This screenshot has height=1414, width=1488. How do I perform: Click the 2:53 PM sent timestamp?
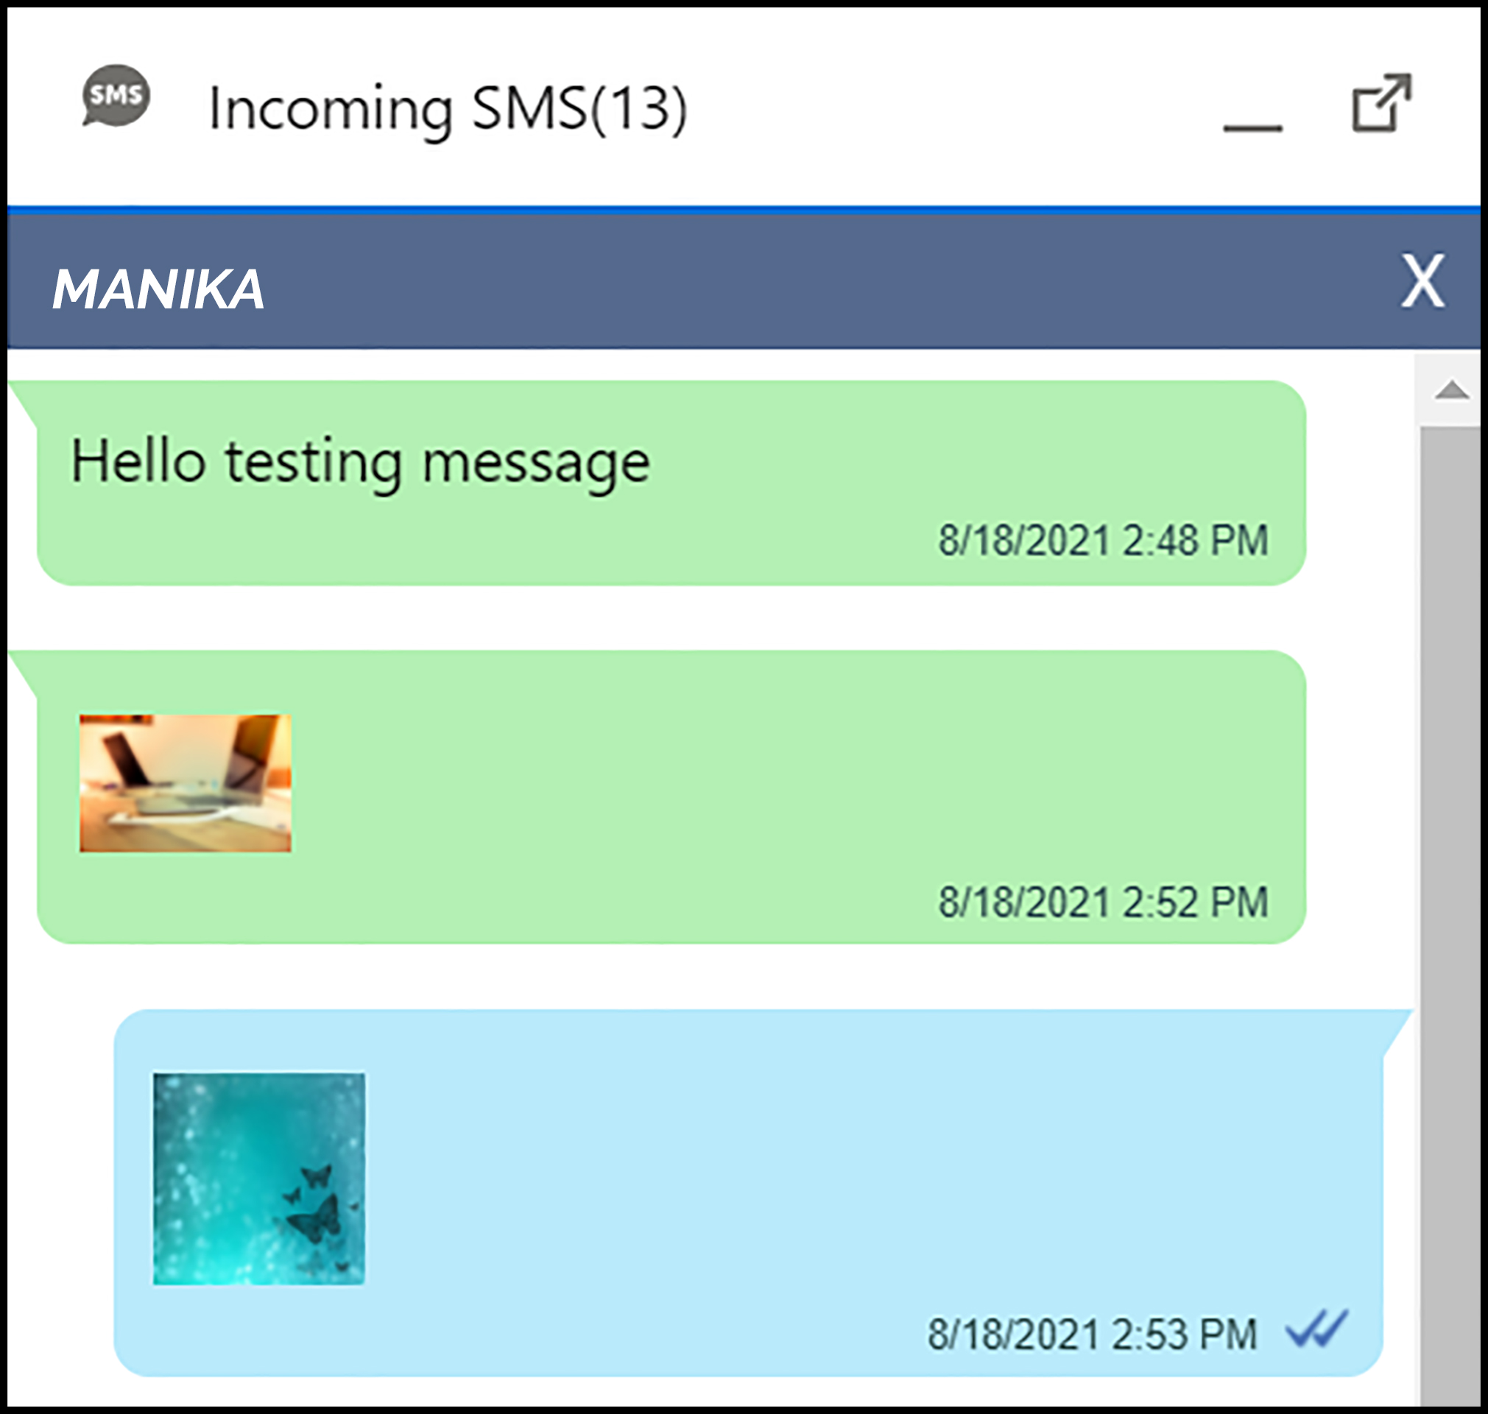click(x=1093, y=1334)
